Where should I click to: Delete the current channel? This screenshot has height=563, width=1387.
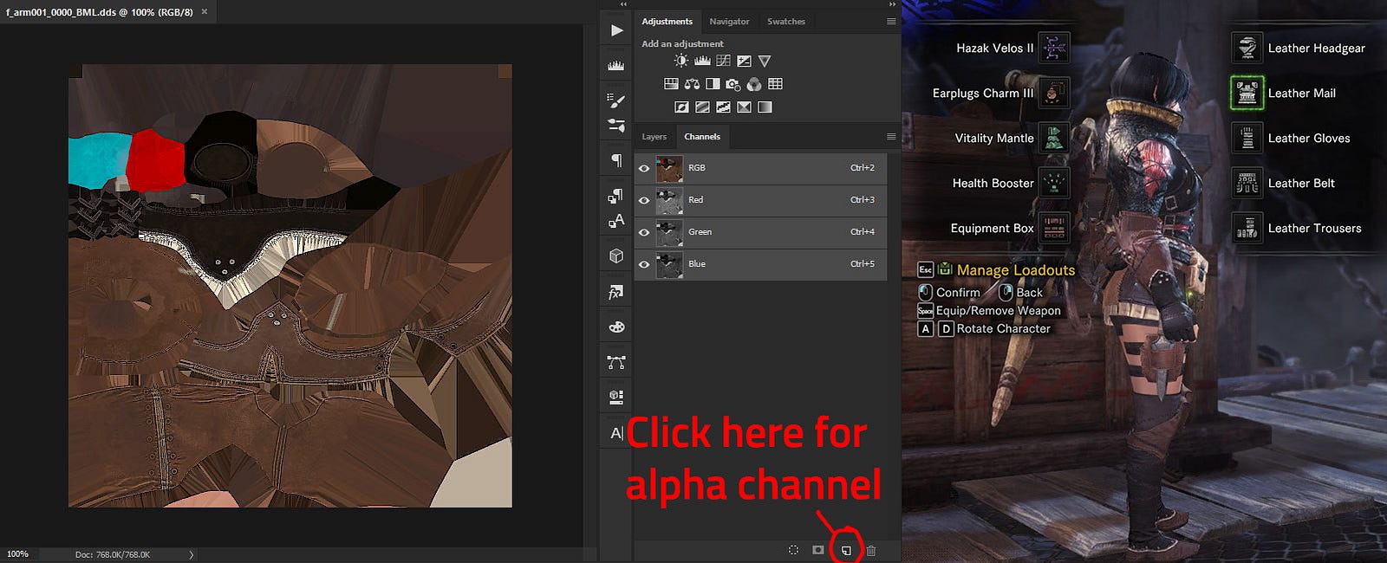(x=871, y=550)
